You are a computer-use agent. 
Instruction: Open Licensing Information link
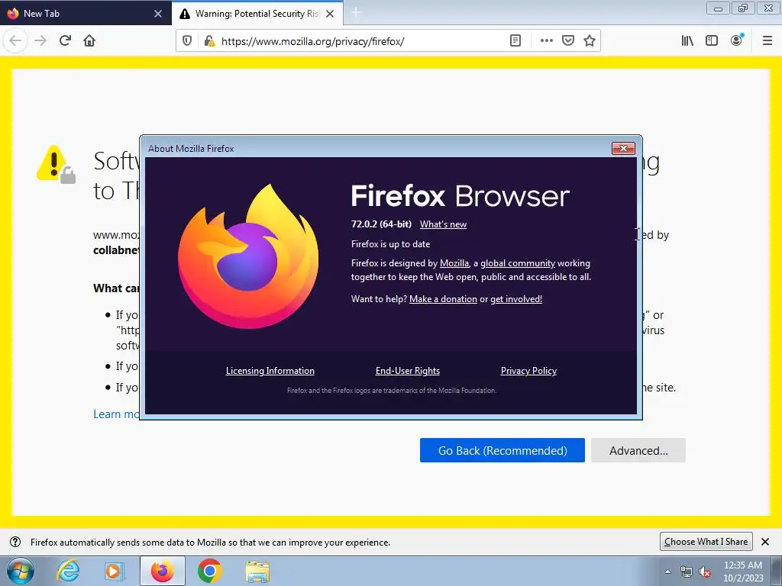click(x=270, y=371)
